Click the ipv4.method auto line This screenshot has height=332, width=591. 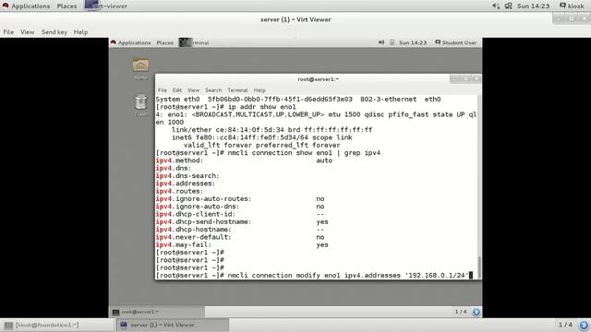(244, 160)
